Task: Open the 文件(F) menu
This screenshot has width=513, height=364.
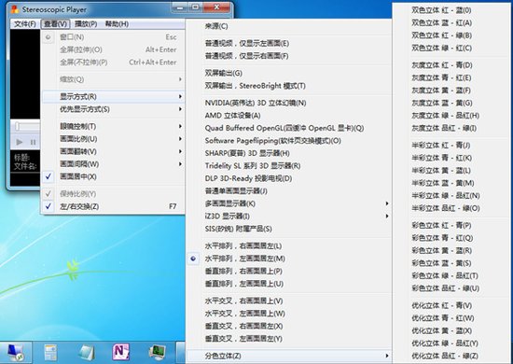Action: tap(25, 24)
